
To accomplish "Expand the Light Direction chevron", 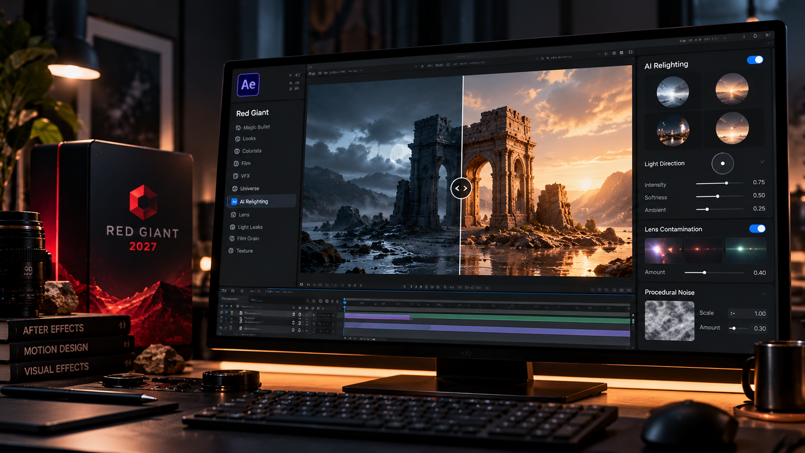I will point(762,162).
